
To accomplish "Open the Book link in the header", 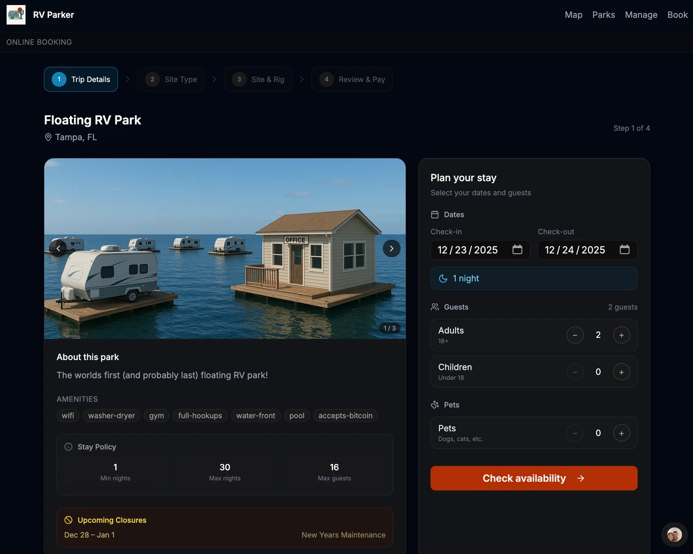I will [x=677, y=15].
